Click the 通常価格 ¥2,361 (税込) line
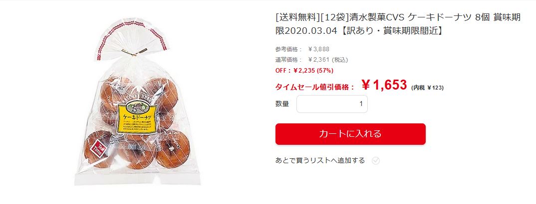The image size is (536, 204). [311, 60]
